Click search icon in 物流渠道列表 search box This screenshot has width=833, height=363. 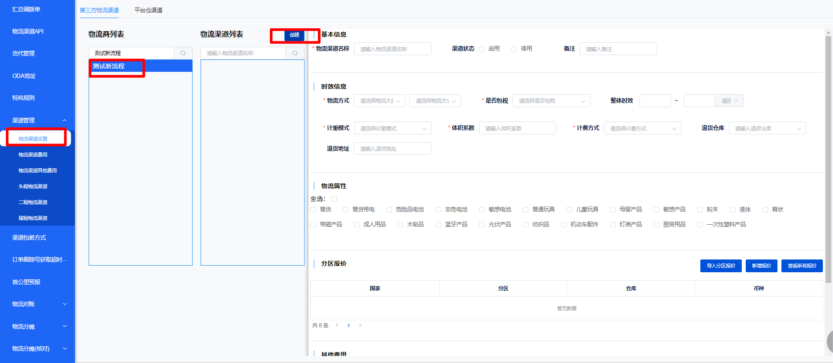point(295,53)
